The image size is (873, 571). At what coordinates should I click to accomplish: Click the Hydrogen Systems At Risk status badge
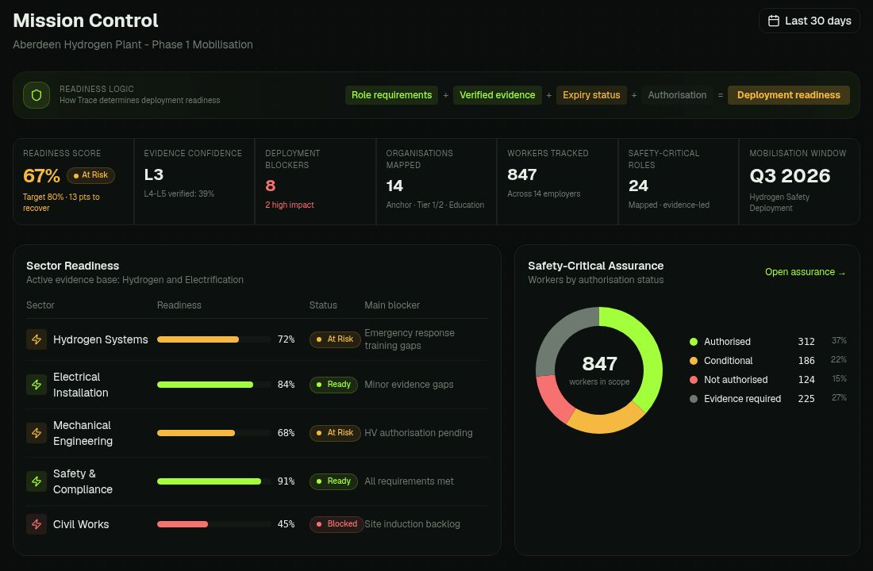pyautogui.click(x=335, y=339)
